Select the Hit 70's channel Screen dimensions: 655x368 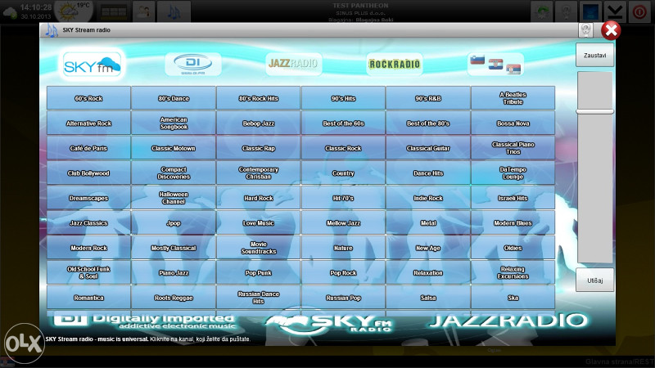343,198
